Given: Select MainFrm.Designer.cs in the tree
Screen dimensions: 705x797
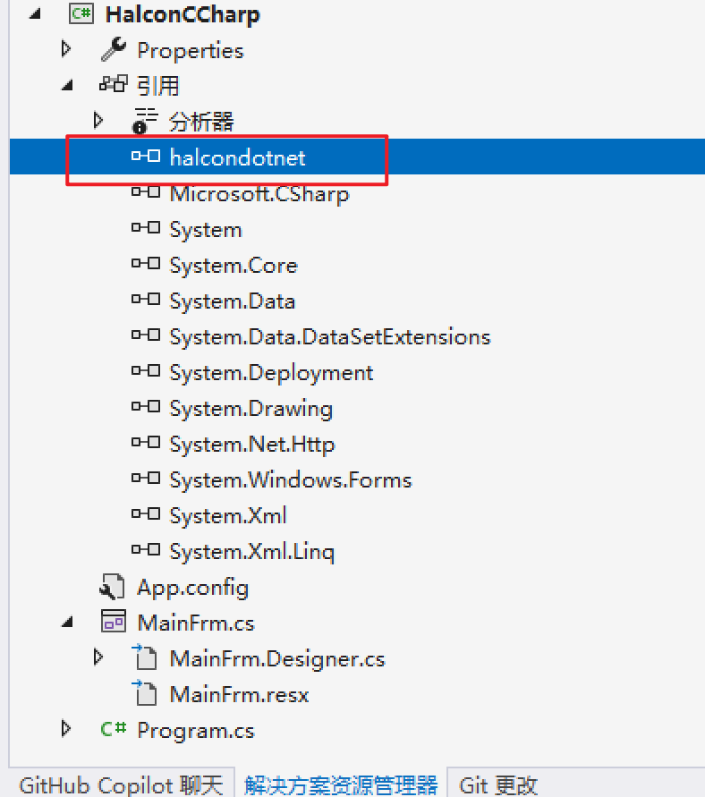Looking at the screenshot, I should coord(277,657).
